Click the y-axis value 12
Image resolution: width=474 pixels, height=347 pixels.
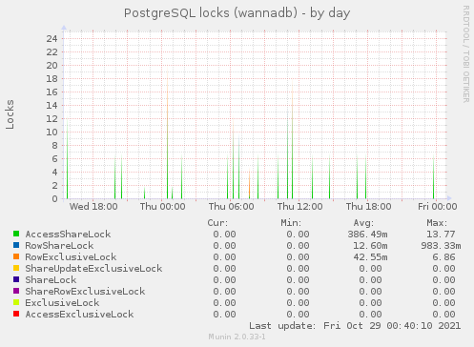coord(52,119)
